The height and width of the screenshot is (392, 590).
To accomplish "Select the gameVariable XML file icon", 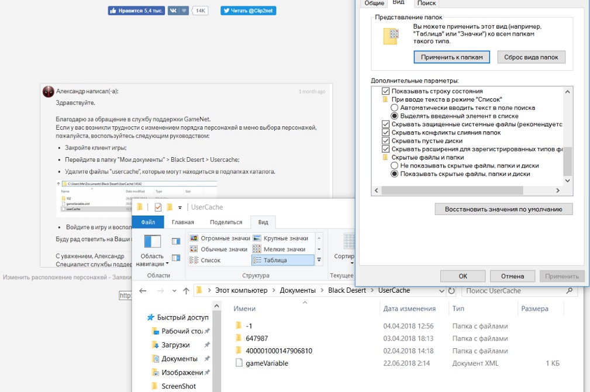I will [x=239, y=363].
